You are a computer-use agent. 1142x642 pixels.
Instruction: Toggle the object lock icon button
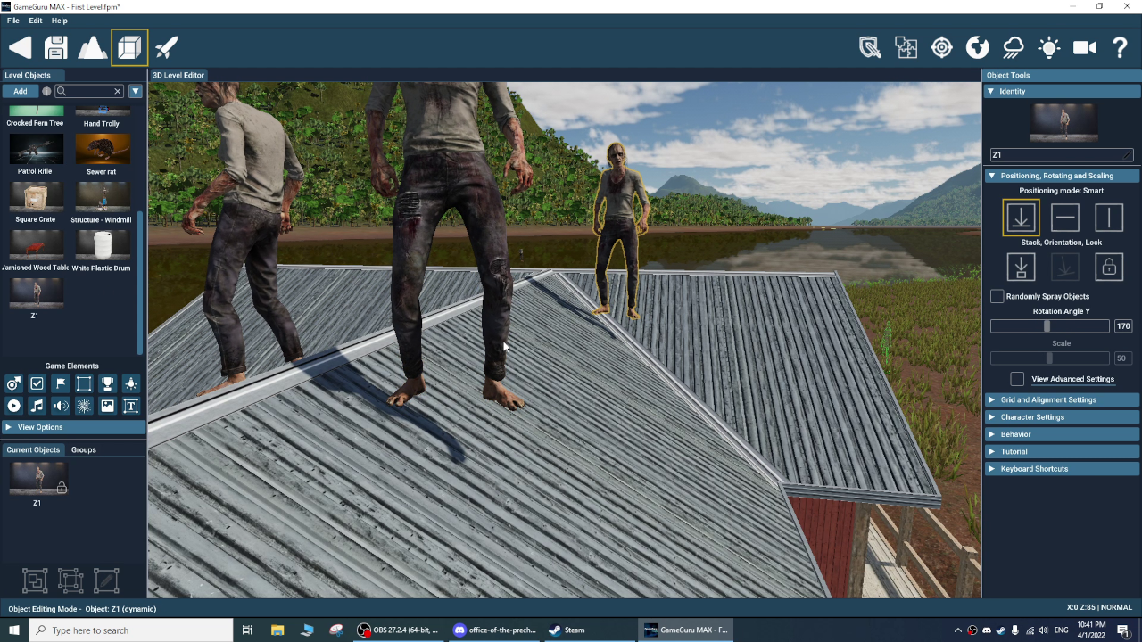coord(1108,267)
